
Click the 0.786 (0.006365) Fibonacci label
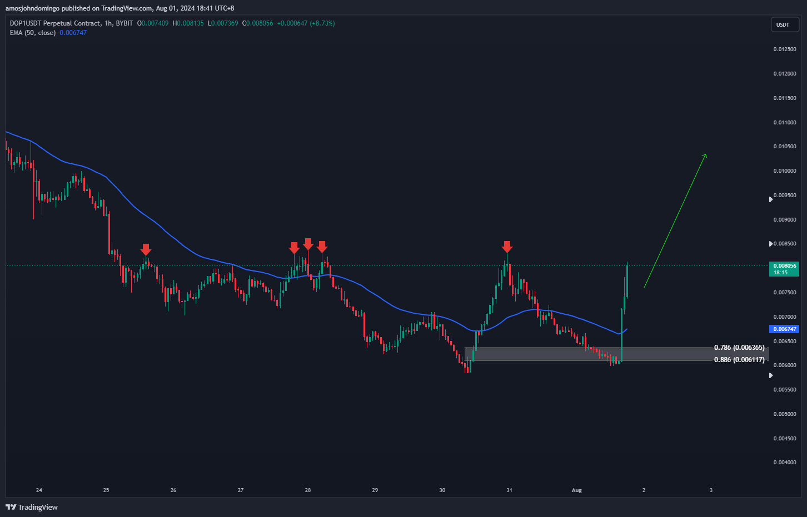[x=739, y=348]
